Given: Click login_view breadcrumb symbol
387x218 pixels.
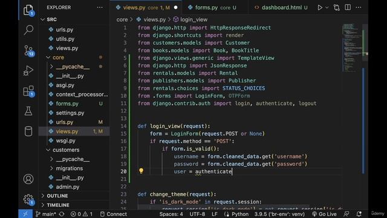Looking at the screenshot, I should coord(190,19).
